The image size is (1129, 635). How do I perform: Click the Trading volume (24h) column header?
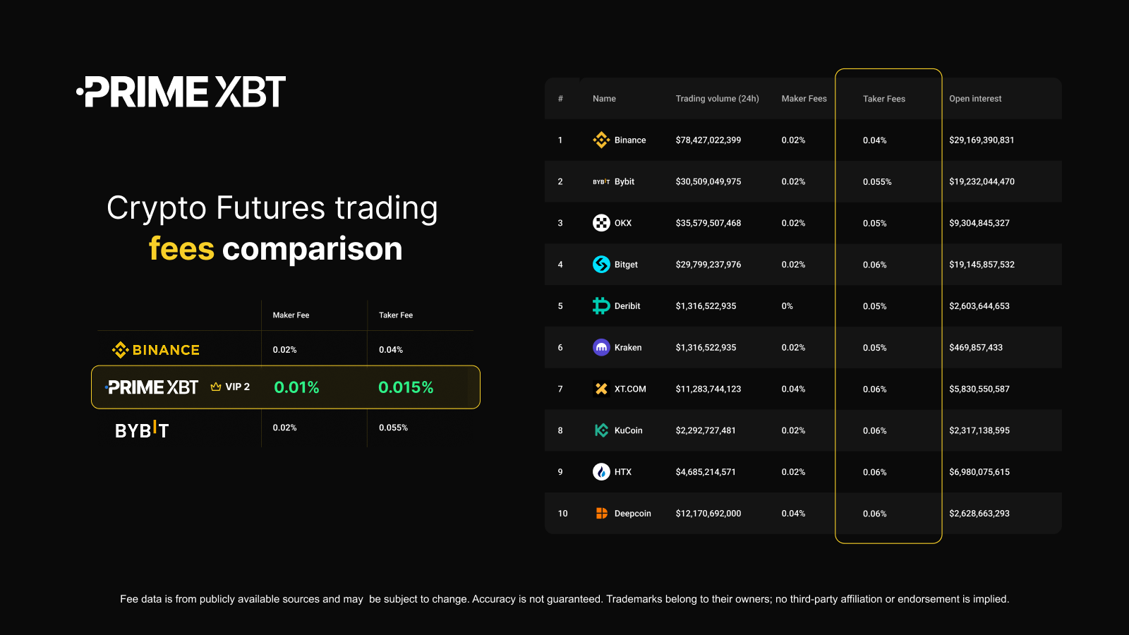(717, 99)
